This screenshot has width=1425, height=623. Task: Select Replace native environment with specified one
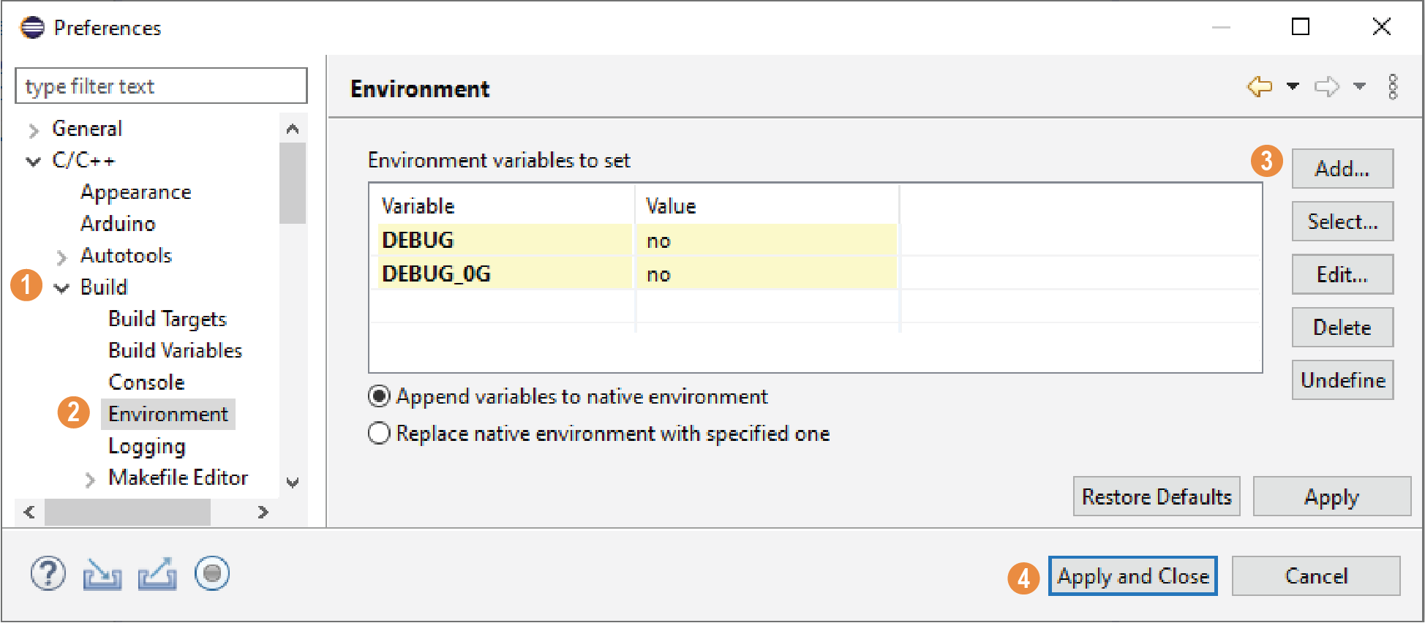[379, 434]
